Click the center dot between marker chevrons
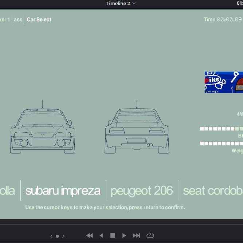This screenshot has width=243, height=243. pos(57,236)
